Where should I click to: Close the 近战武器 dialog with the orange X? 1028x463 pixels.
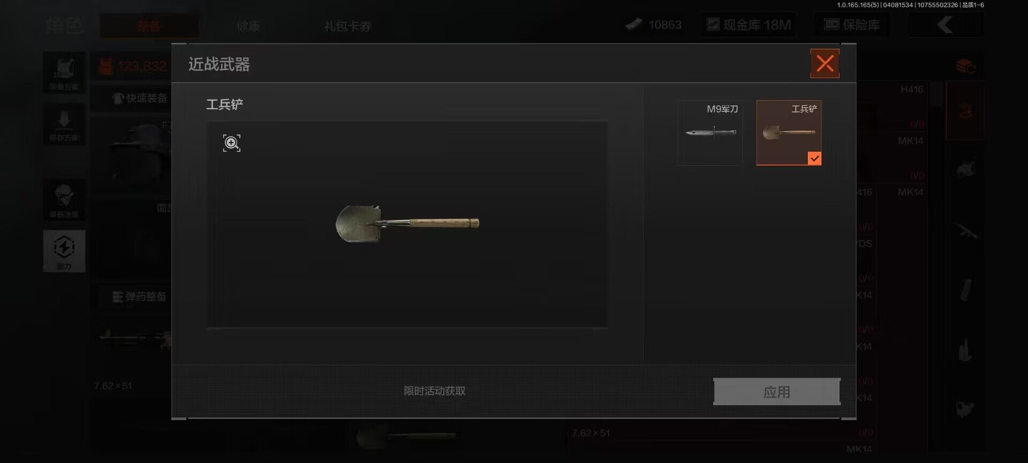point(825,64)
